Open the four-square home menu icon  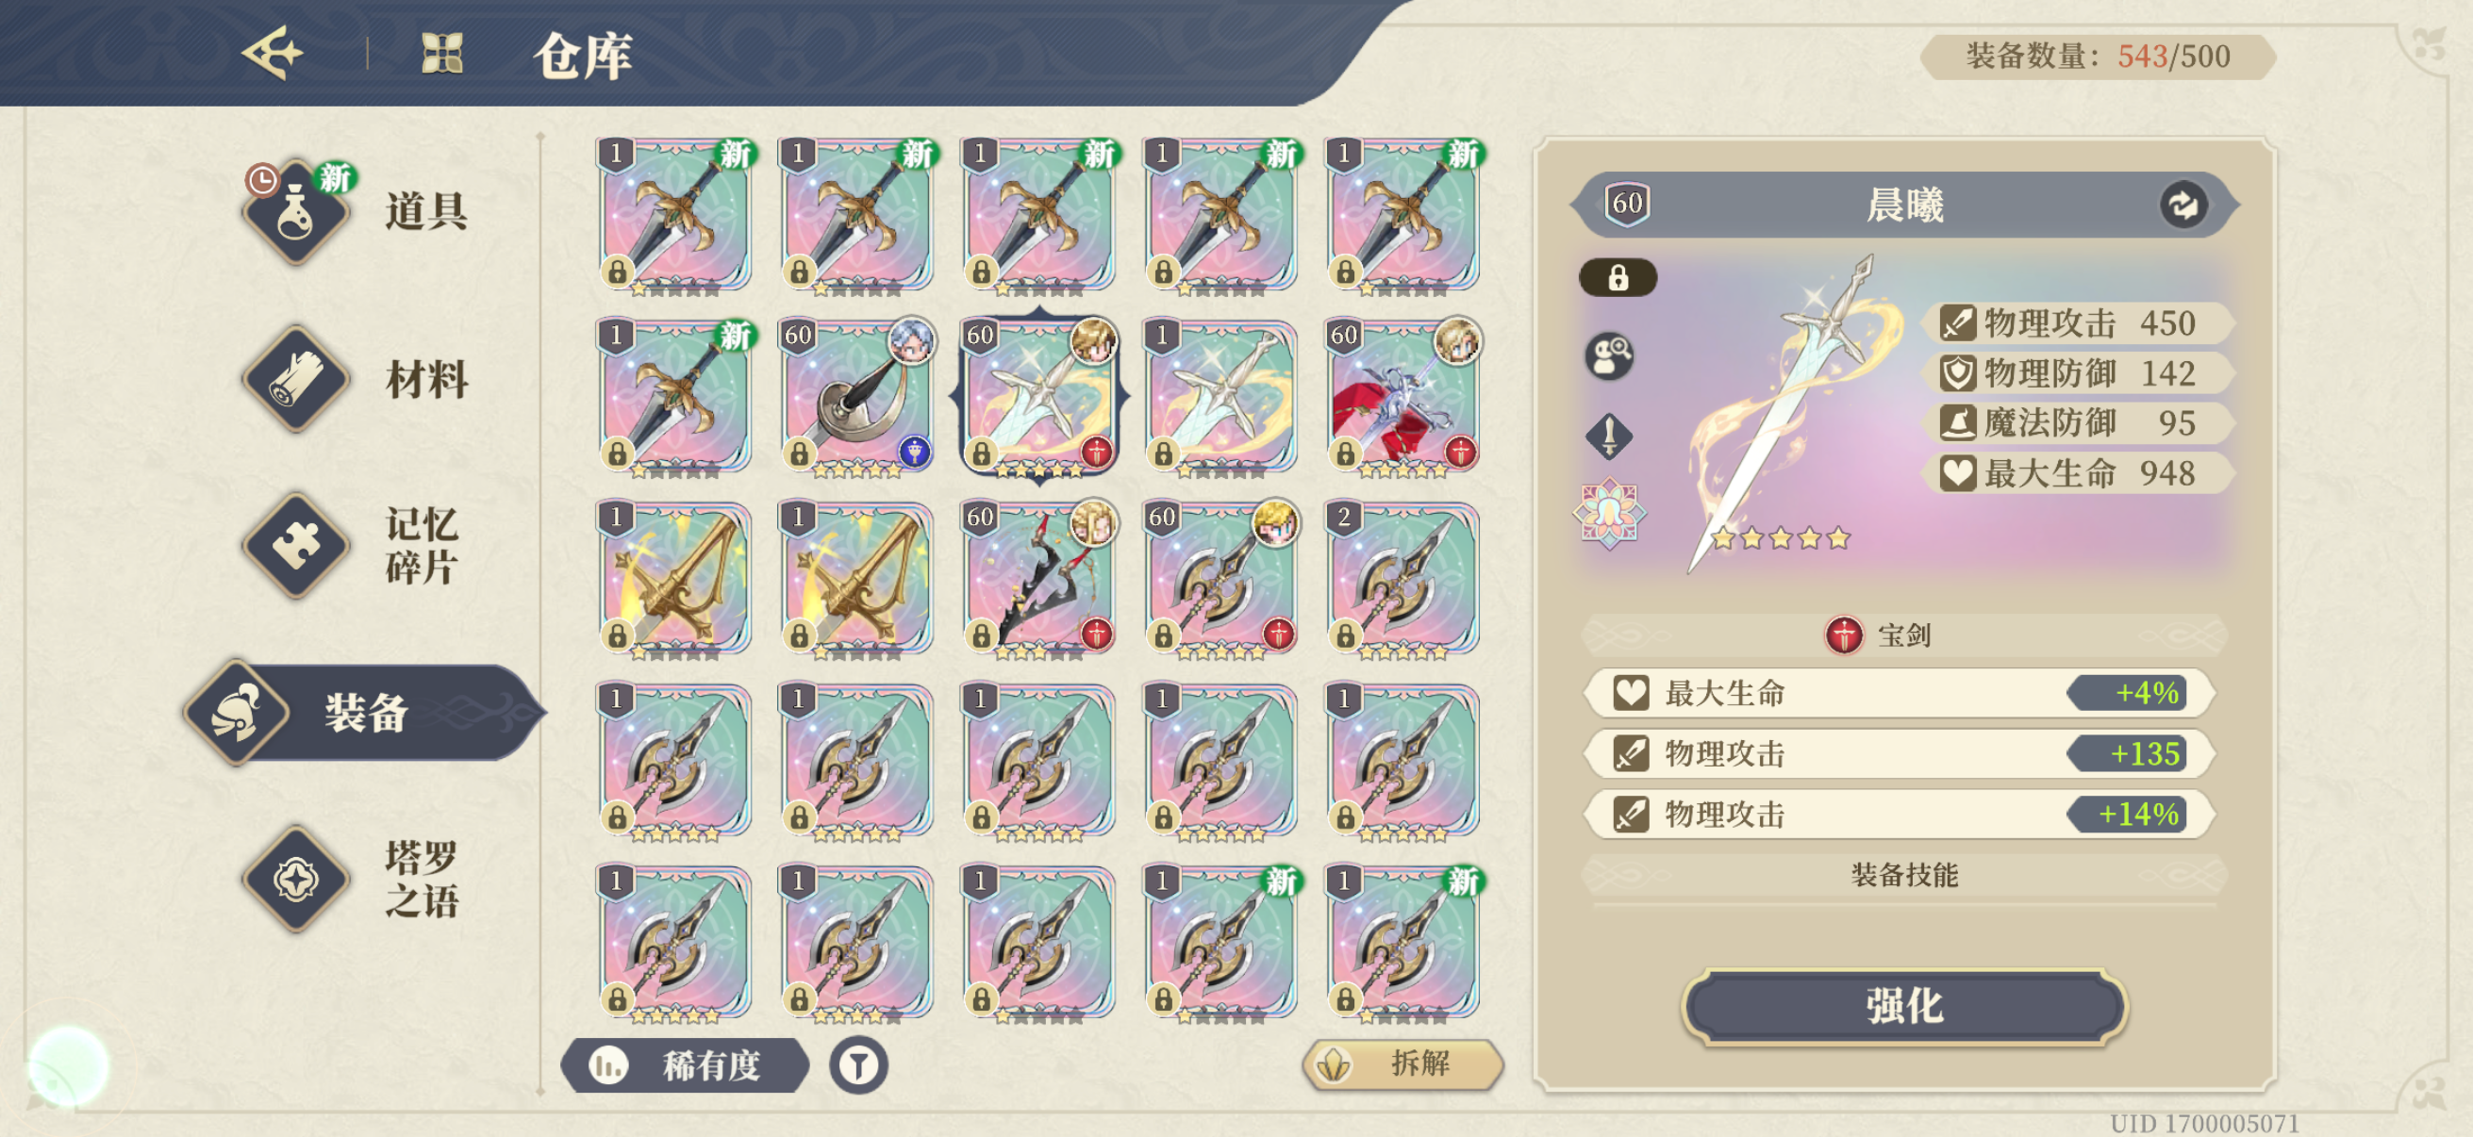point(441,54)
